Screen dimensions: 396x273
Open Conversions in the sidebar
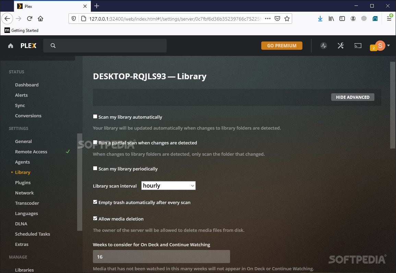coord(28,116)
